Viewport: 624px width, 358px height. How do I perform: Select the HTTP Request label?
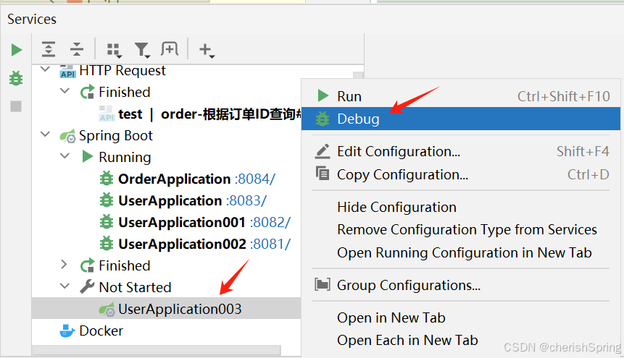pyautogui.click(x=122, y=71)
